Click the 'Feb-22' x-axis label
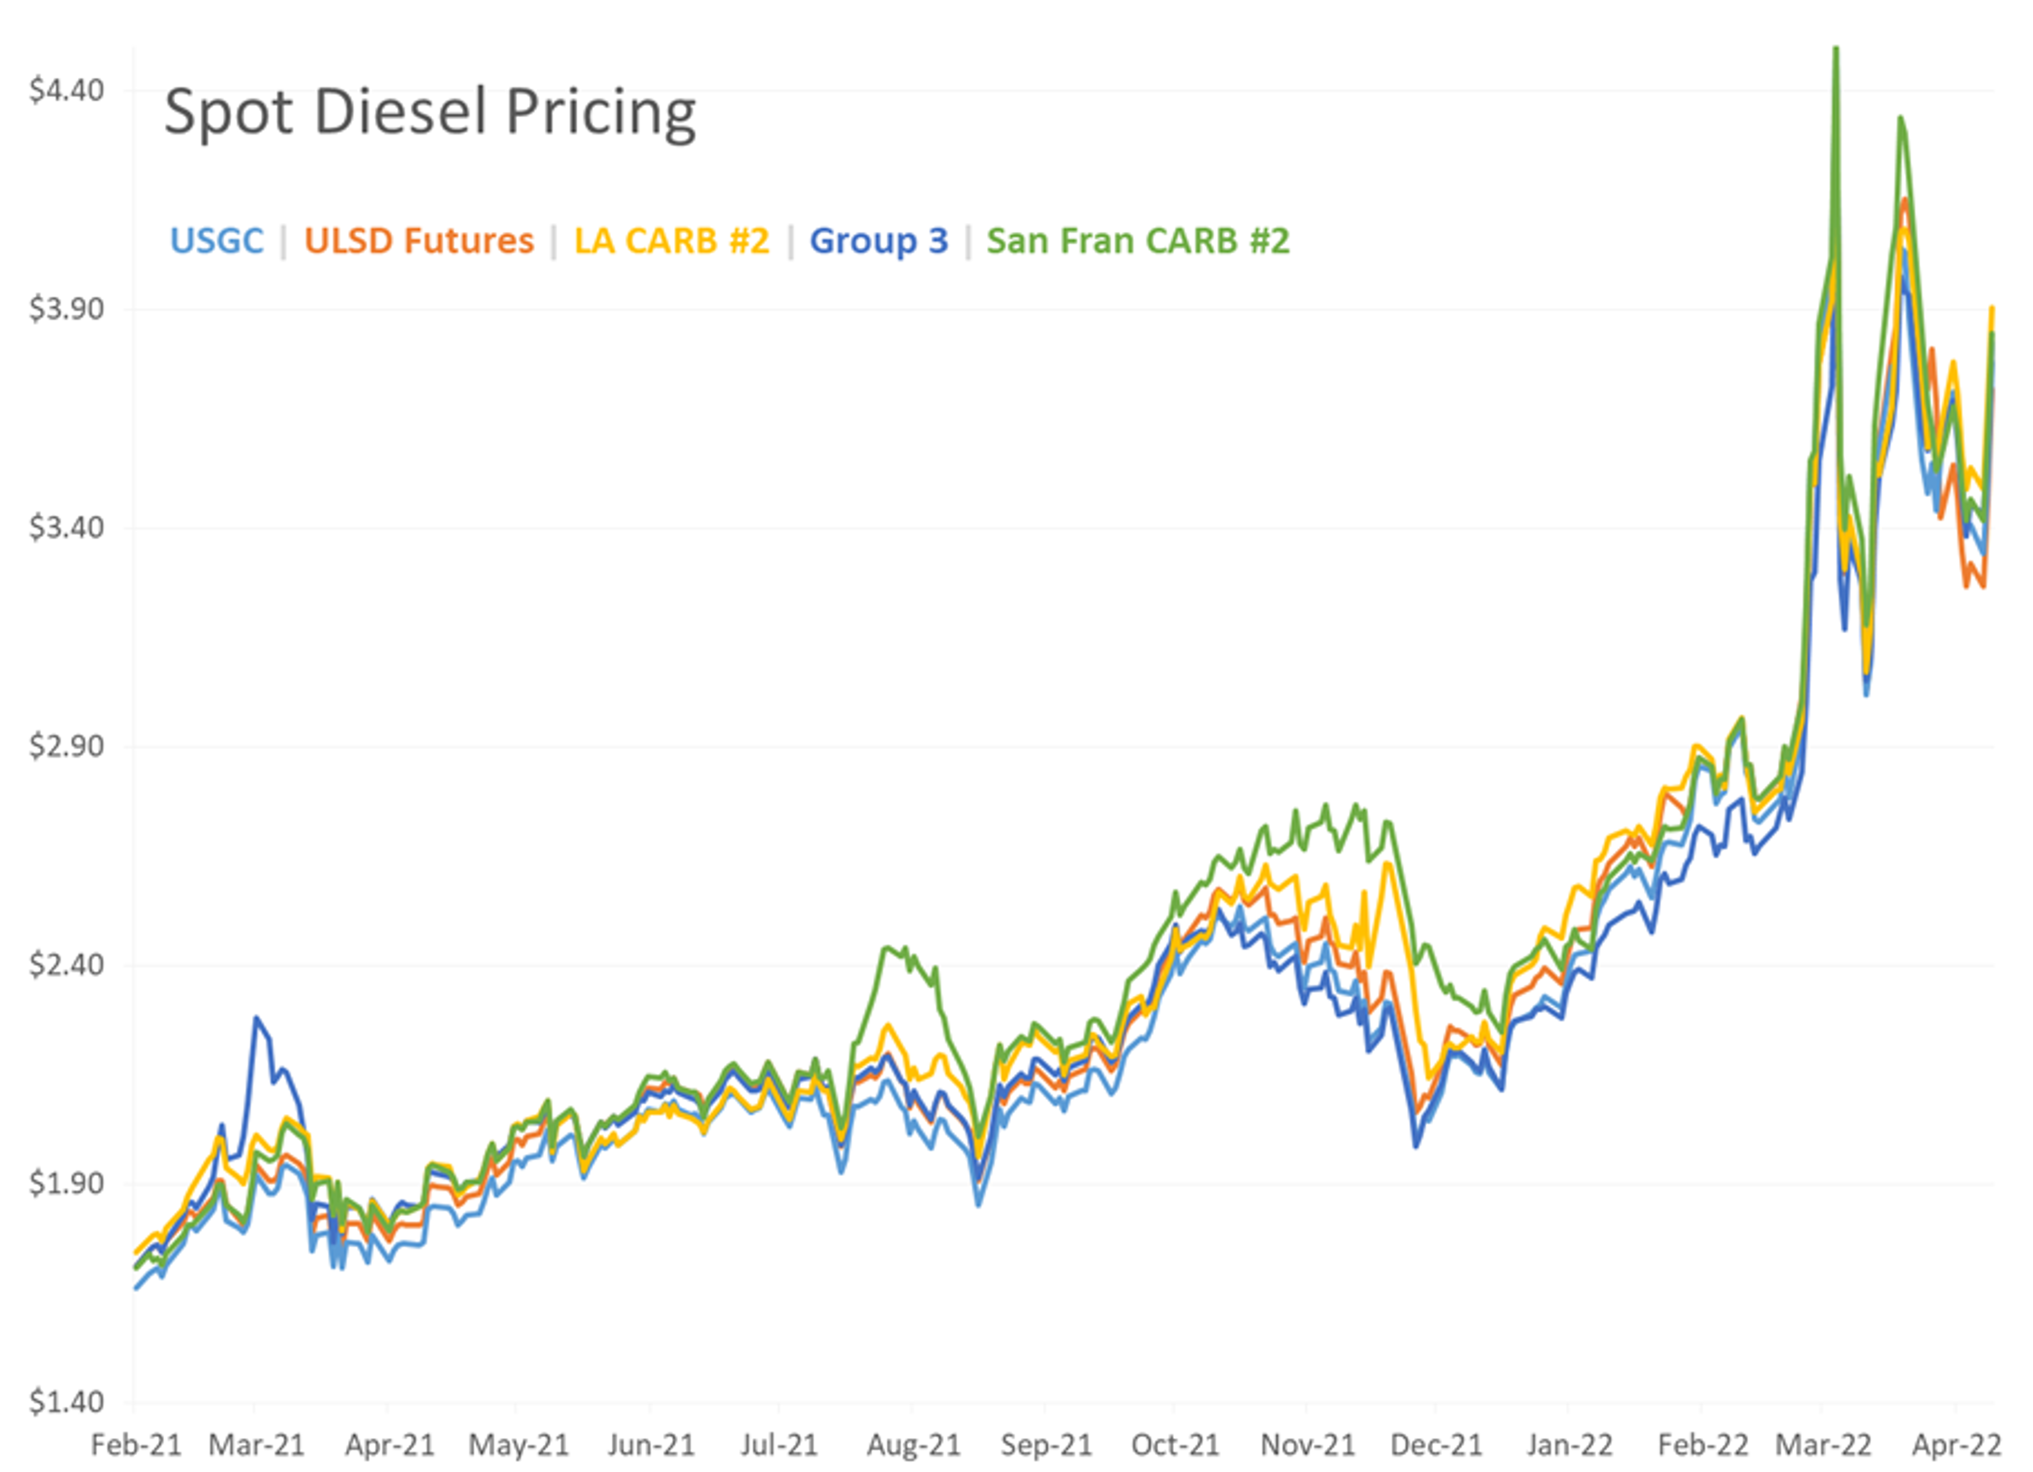2033x1472 pixels. pos(1702,1446)
